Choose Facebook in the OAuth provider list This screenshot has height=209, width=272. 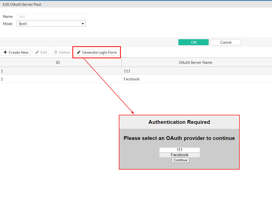pyautogui.click(x=180, y=155)
